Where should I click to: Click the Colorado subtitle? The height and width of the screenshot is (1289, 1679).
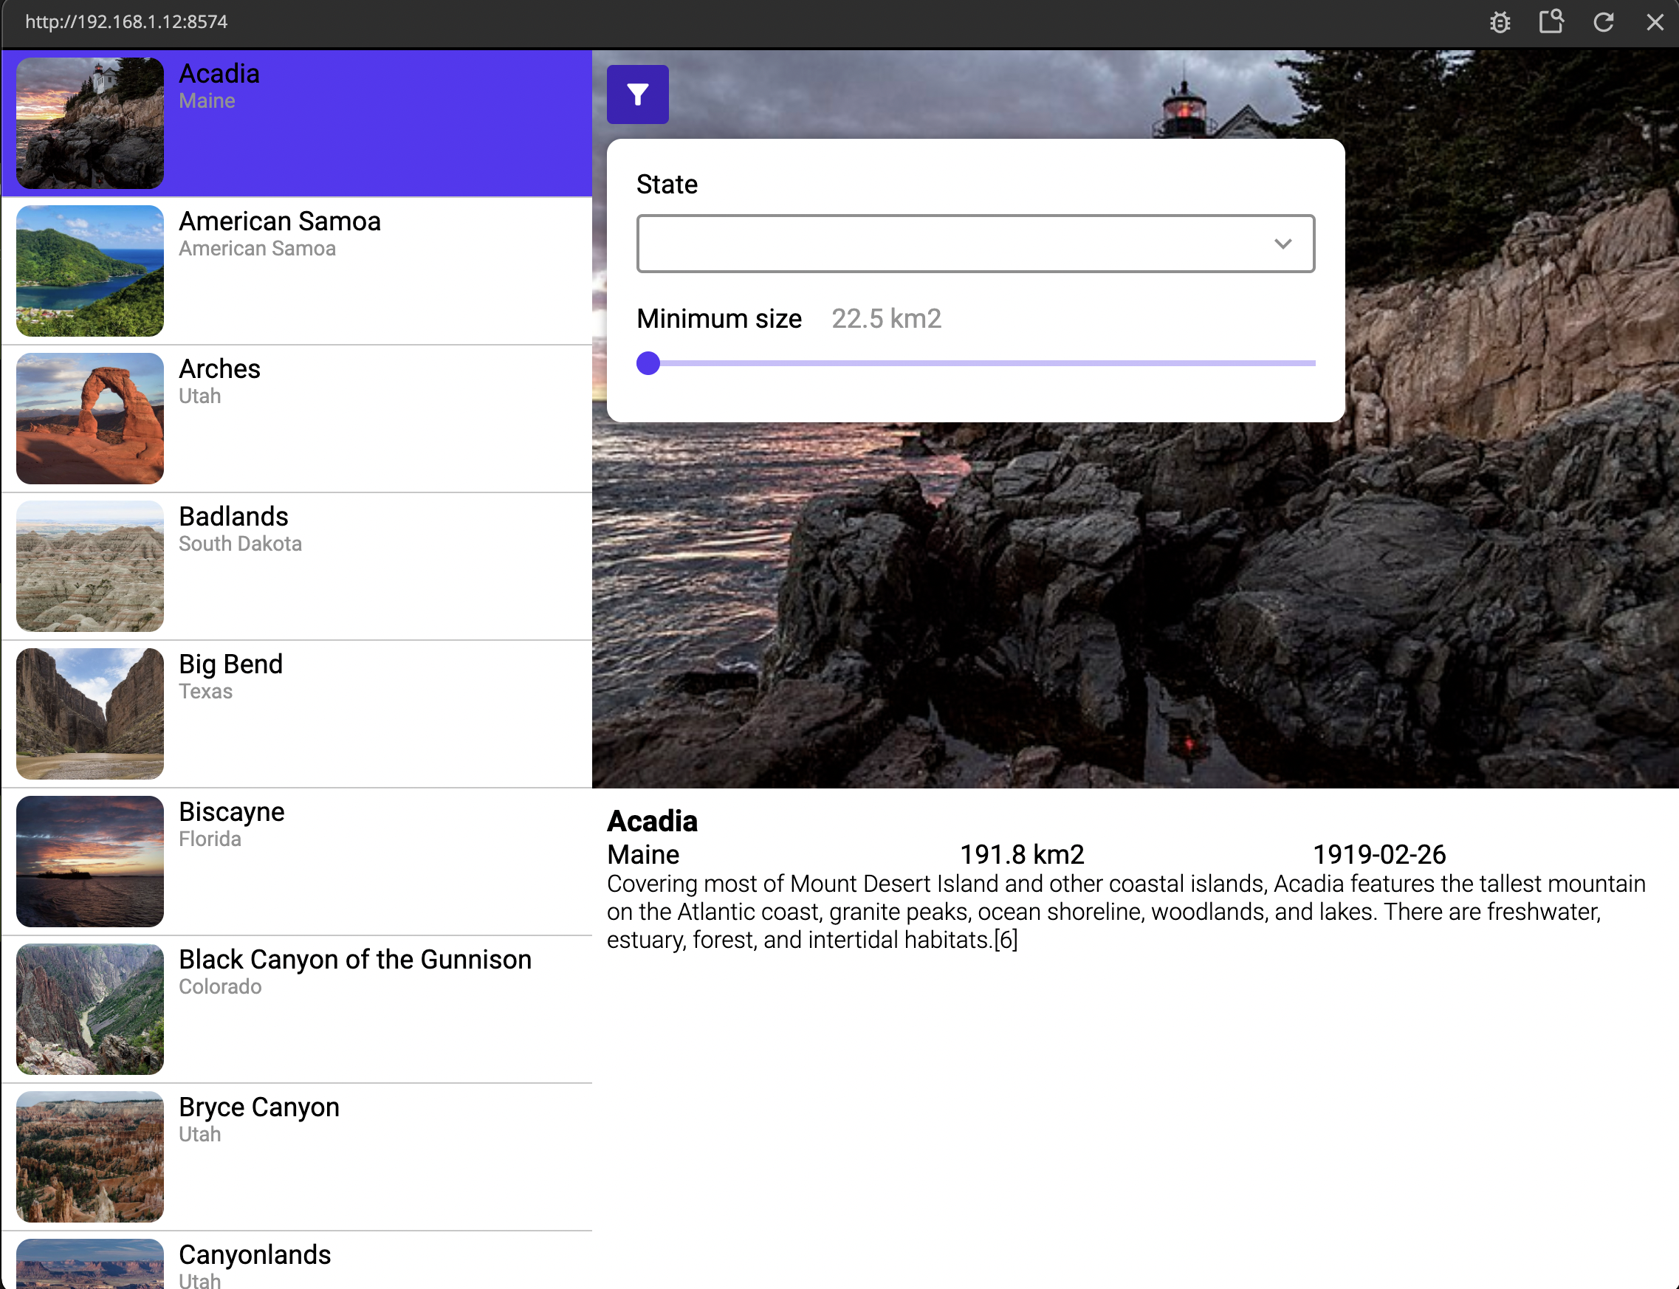click(220, 987)
